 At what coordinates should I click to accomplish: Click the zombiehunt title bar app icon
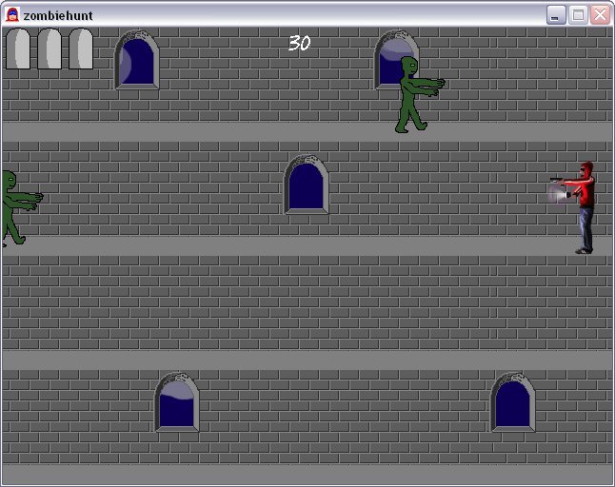[x=12, y=15]
